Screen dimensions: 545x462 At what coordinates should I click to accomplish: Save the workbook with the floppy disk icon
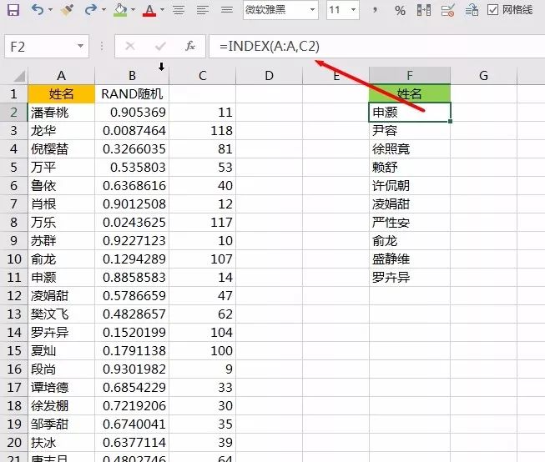13,9
